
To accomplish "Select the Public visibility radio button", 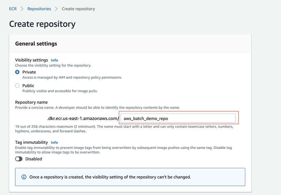I will coord(17,86).
